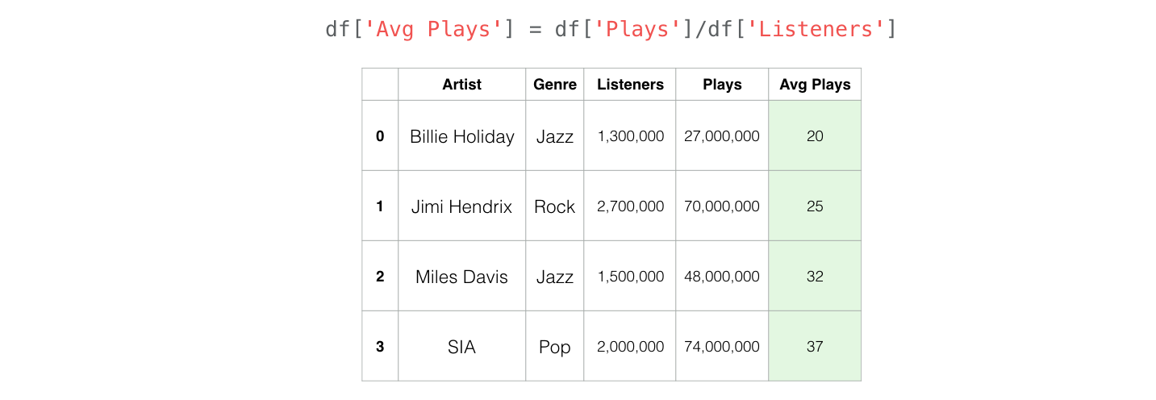Select the Genre column header
The height and width of the screenshot is (400, 1156).
pyautogui.click(x=555, y=85)
